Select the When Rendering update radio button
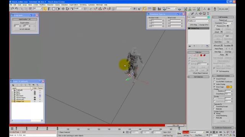Viewport: 245px width, 137px height. click(215, 116)
